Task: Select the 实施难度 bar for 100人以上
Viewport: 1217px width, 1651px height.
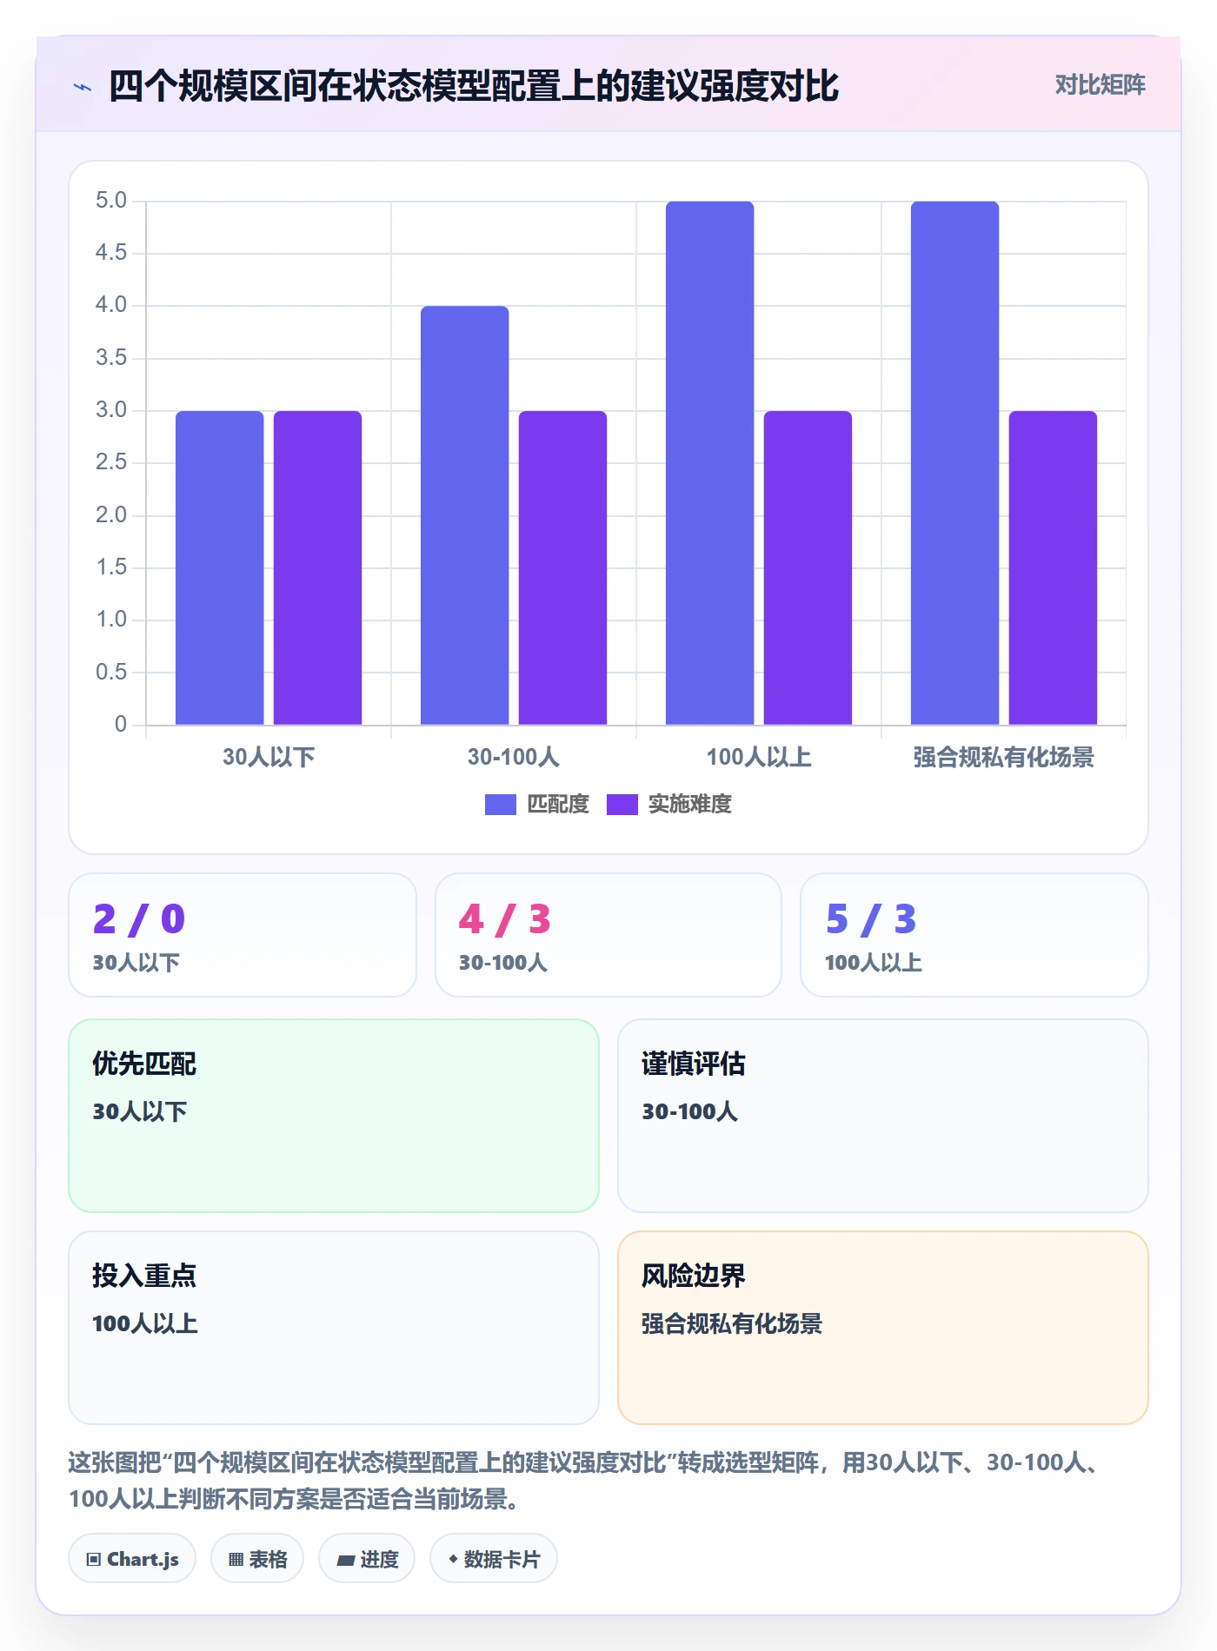Action: point(808,567)
